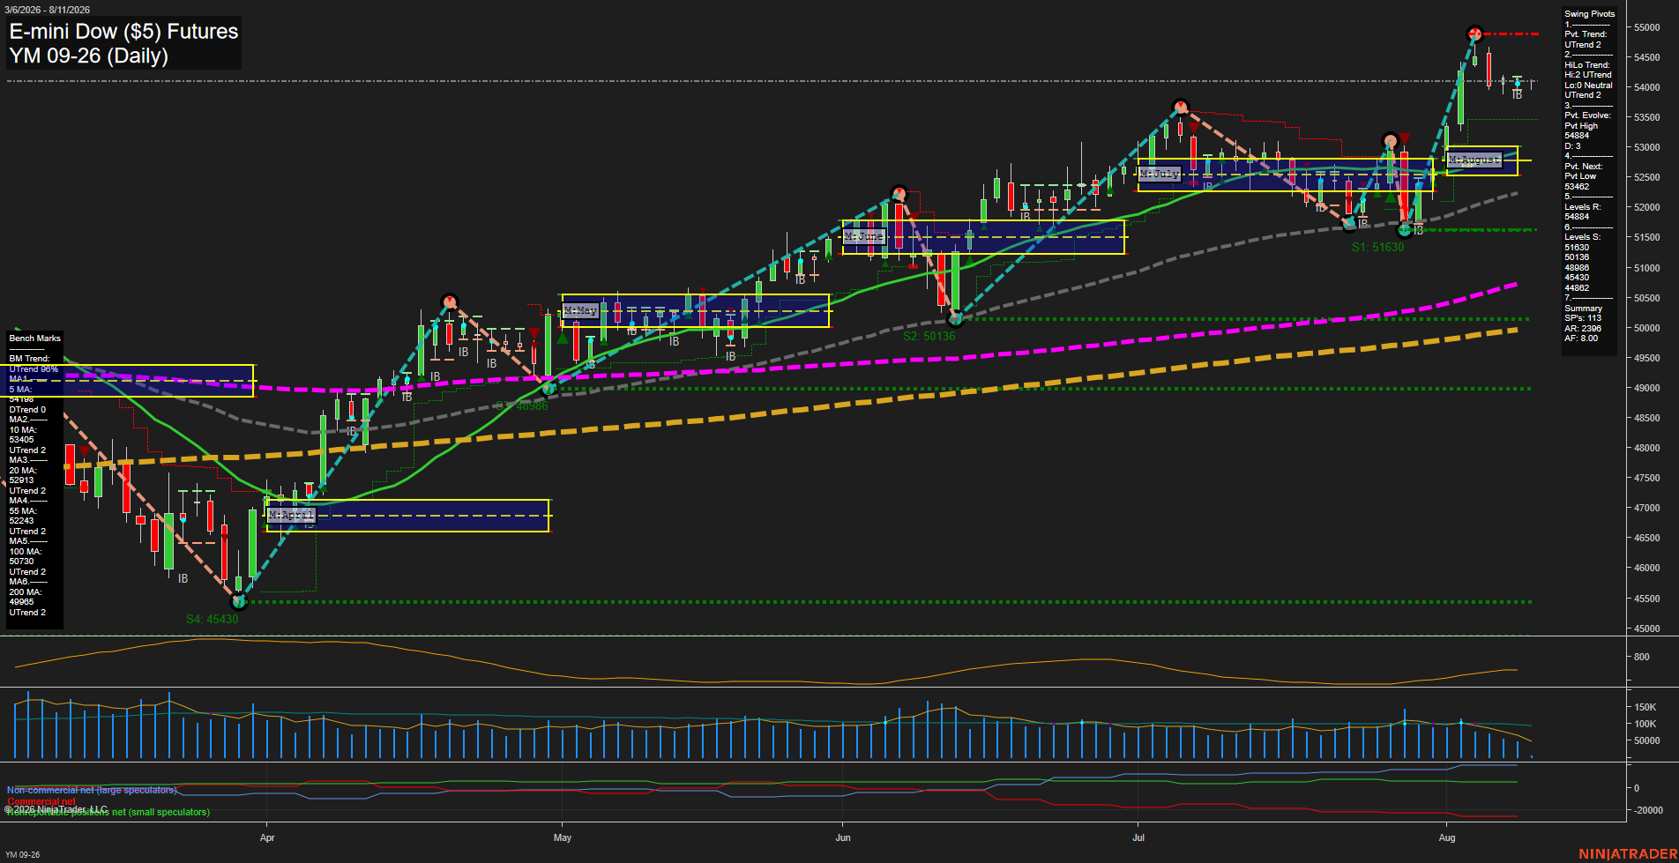This screenshot has height=863, width=1679.
Task: Click the swing low pivot marker at S4 45430
Action: point(238,602)
